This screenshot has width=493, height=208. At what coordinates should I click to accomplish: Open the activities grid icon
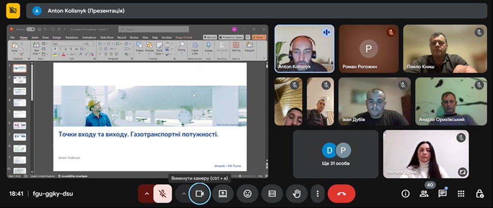(x=461, y=193)
